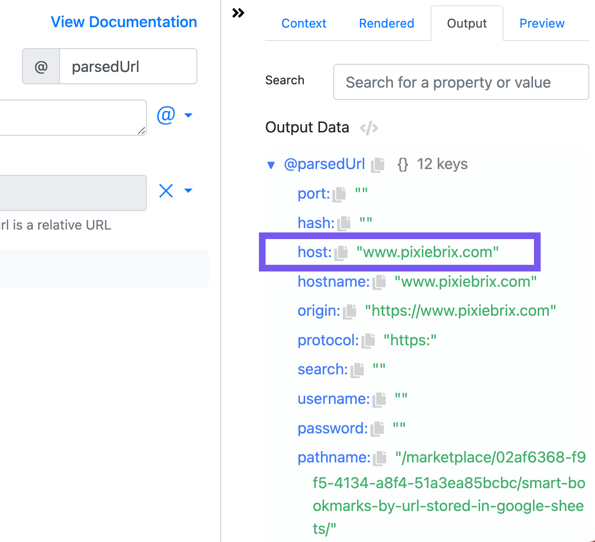
Task: Select the host key
Action: pos(315,252)
